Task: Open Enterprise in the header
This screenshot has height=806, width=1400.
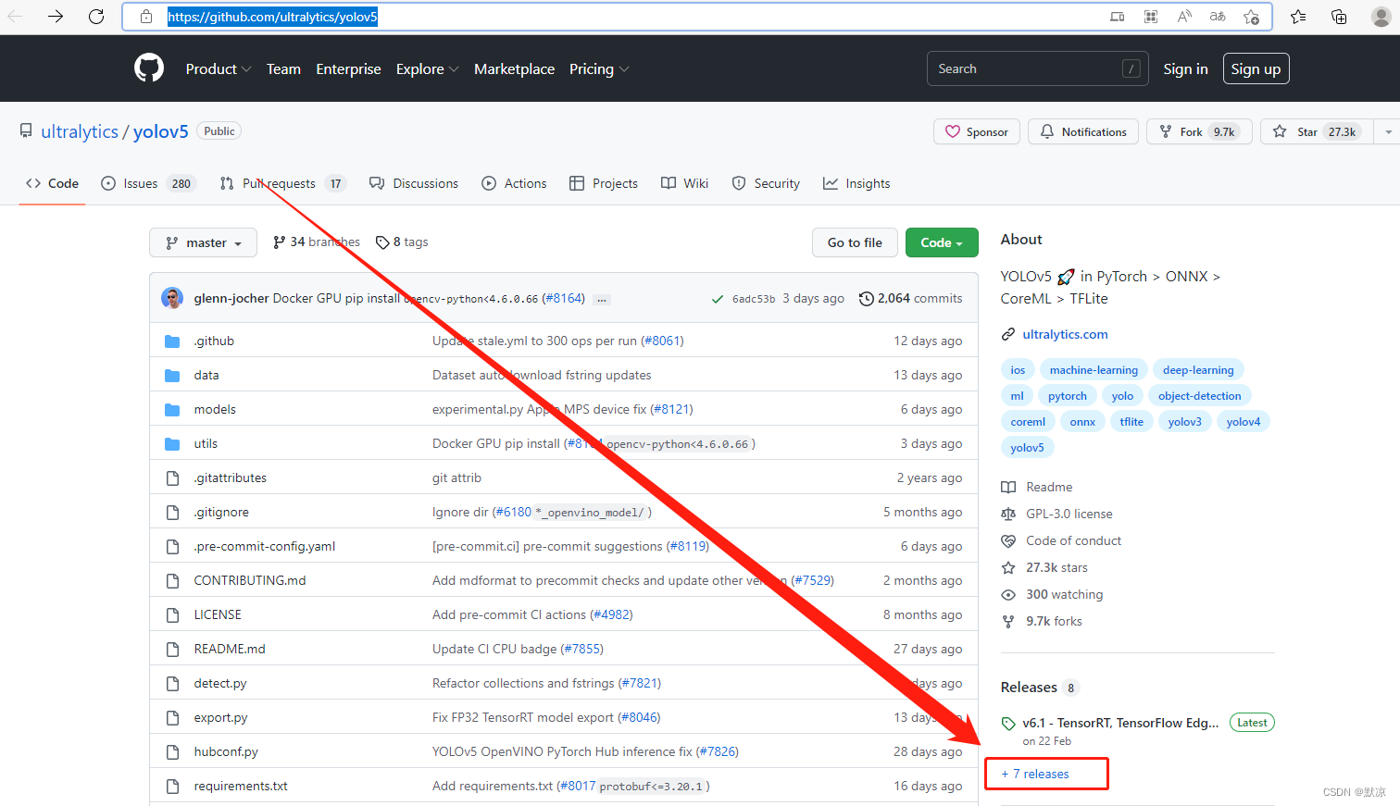Action: click(x=348, y=68)
